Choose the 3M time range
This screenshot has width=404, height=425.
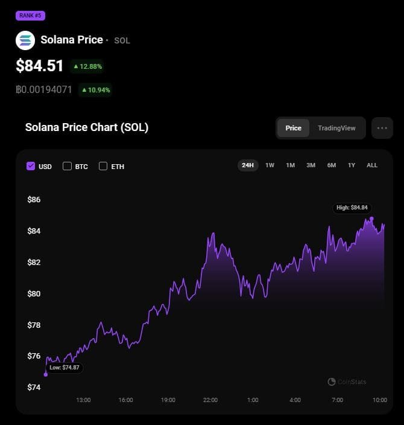click(x=311, y=165)
